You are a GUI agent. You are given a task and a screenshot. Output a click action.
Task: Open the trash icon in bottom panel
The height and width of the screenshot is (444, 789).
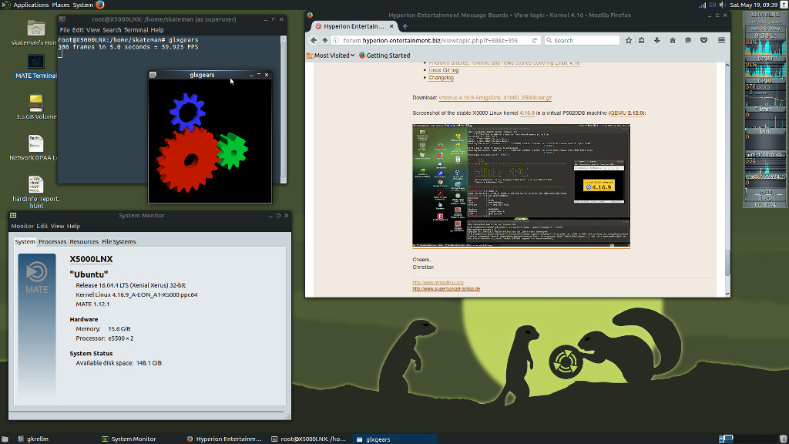coord(783,439)
